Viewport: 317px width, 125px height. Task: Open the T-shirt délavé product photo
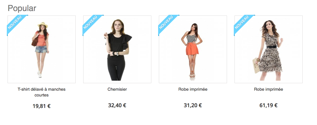click(x=42, y=49)
